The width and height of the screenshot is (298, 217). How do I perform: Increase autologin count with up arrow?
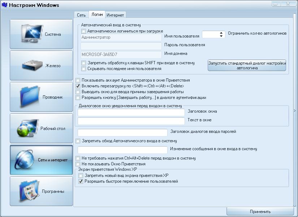coord(221,33)
